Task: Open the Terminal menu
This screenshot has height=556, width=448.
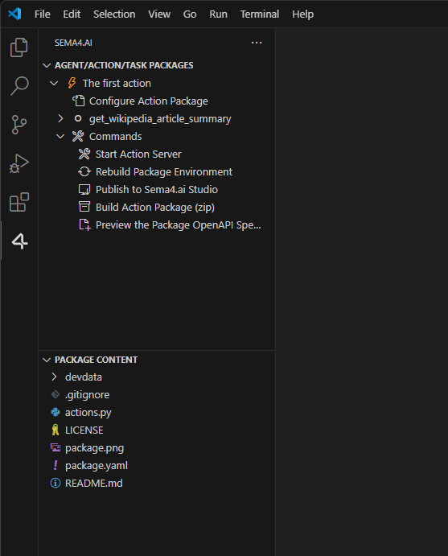Action: point(260,14)
